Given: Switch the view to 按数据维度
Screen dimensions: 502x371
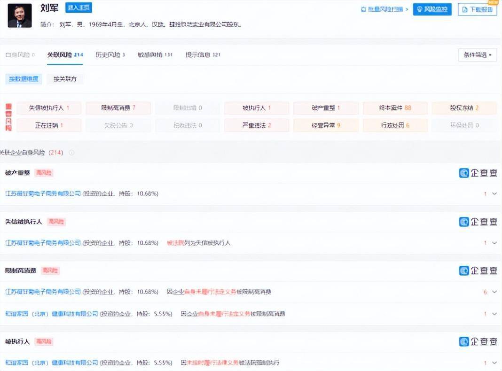Looking at the screenshot, I should pyautogui.click(x=24, y=79).
